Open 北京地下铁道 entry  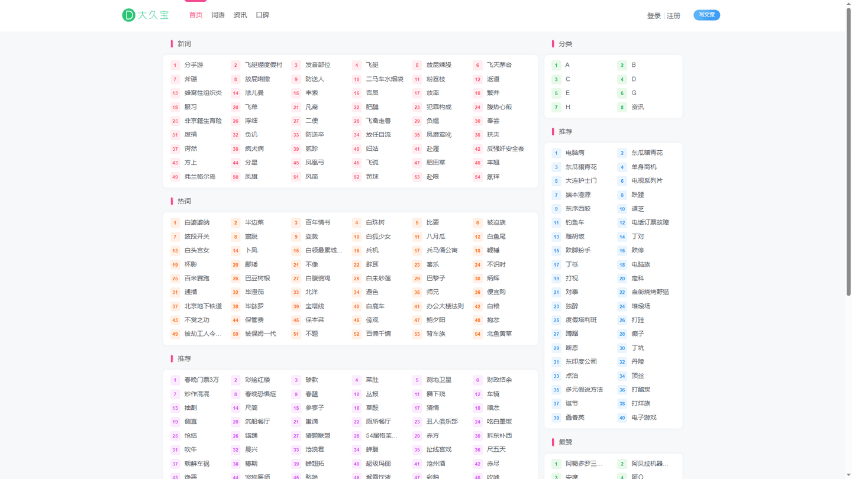tap(203, 306)
